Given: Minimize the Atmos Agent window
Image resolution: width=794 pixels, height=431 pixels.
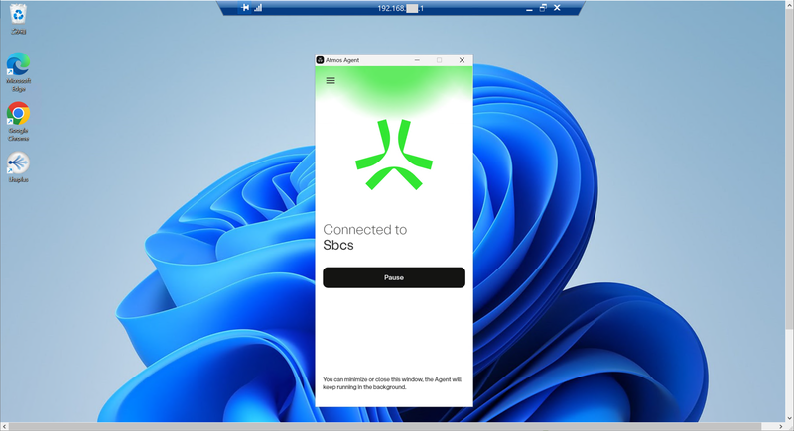Looking at the screenshot, I should [417, 60].
